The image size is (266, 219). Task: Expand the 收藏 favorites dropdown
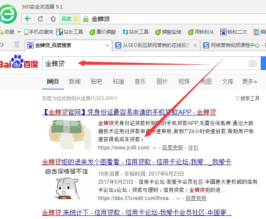tap(19, 32)
